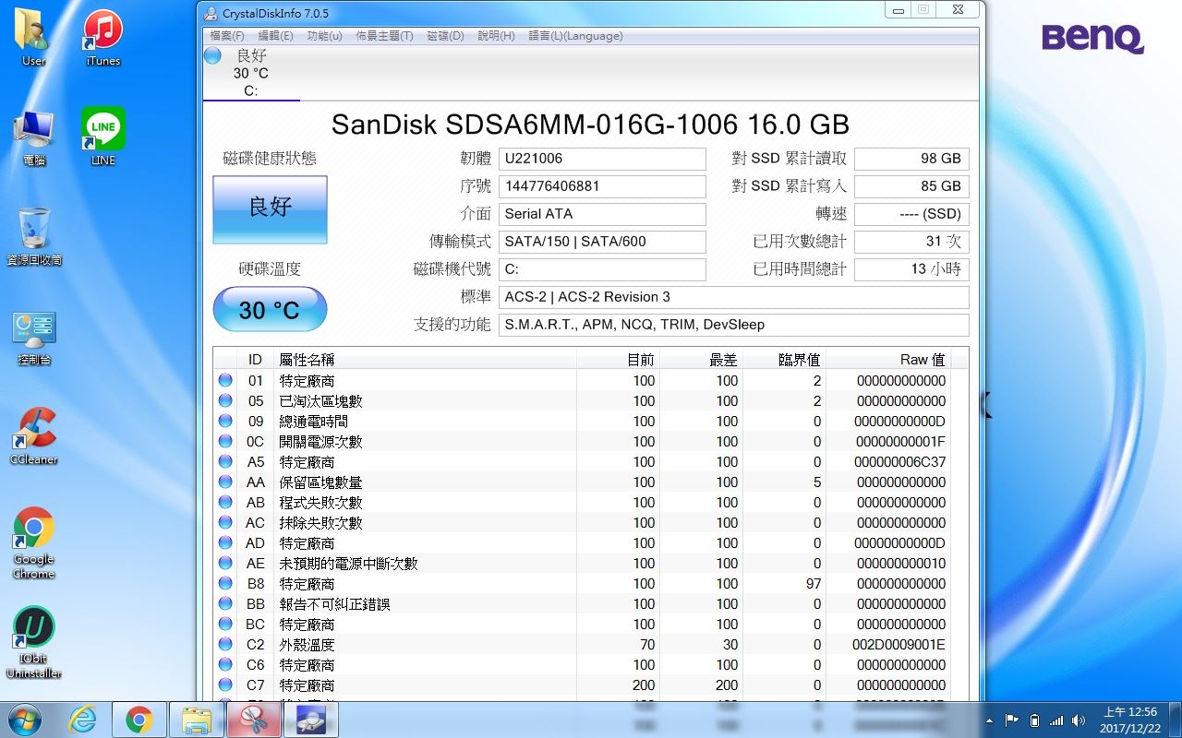Screen dimensions: 1182x738
Task: Click the battery tray icon
Action: click(1034, 720)
